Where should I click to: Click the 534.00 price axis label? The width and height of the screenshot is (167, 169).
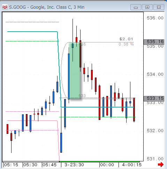tap(155, 74)
